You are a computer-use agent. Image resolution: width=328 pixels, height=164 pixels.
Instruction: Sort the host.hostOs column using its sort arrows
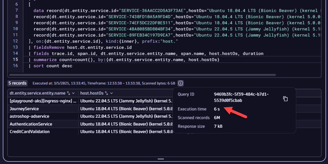tap(106, 93)
